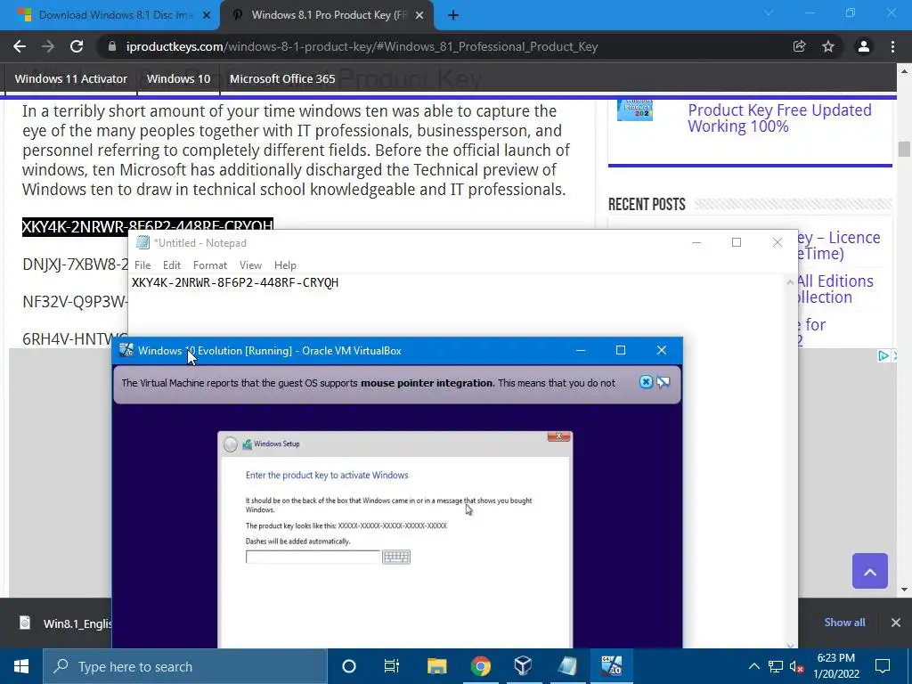Open Notepad File menu

click(x=142, y=265)
